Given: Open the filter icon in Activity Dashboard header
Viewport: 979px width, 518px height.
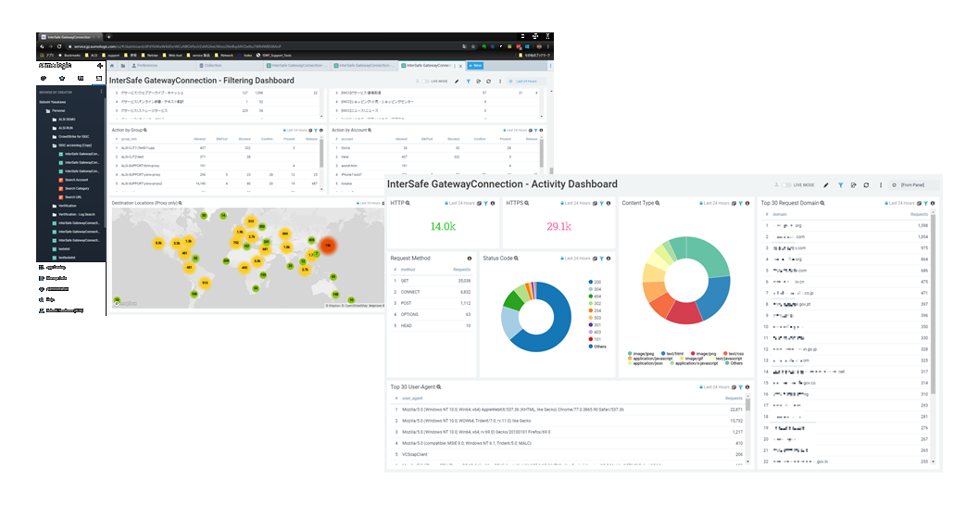Looking at the screenshot, I should pyautogui.click(x=840, y=185).
